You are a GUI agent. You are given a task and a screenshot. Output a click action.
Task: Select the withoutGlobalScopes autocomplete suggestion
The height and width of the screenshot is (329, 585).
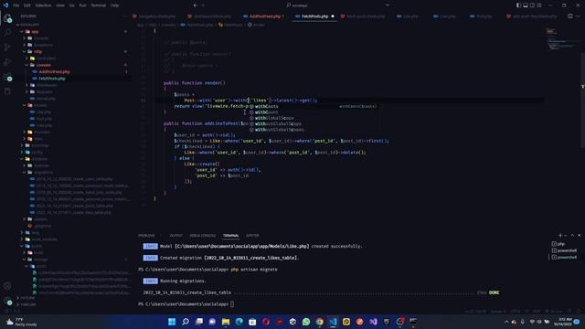314,130
